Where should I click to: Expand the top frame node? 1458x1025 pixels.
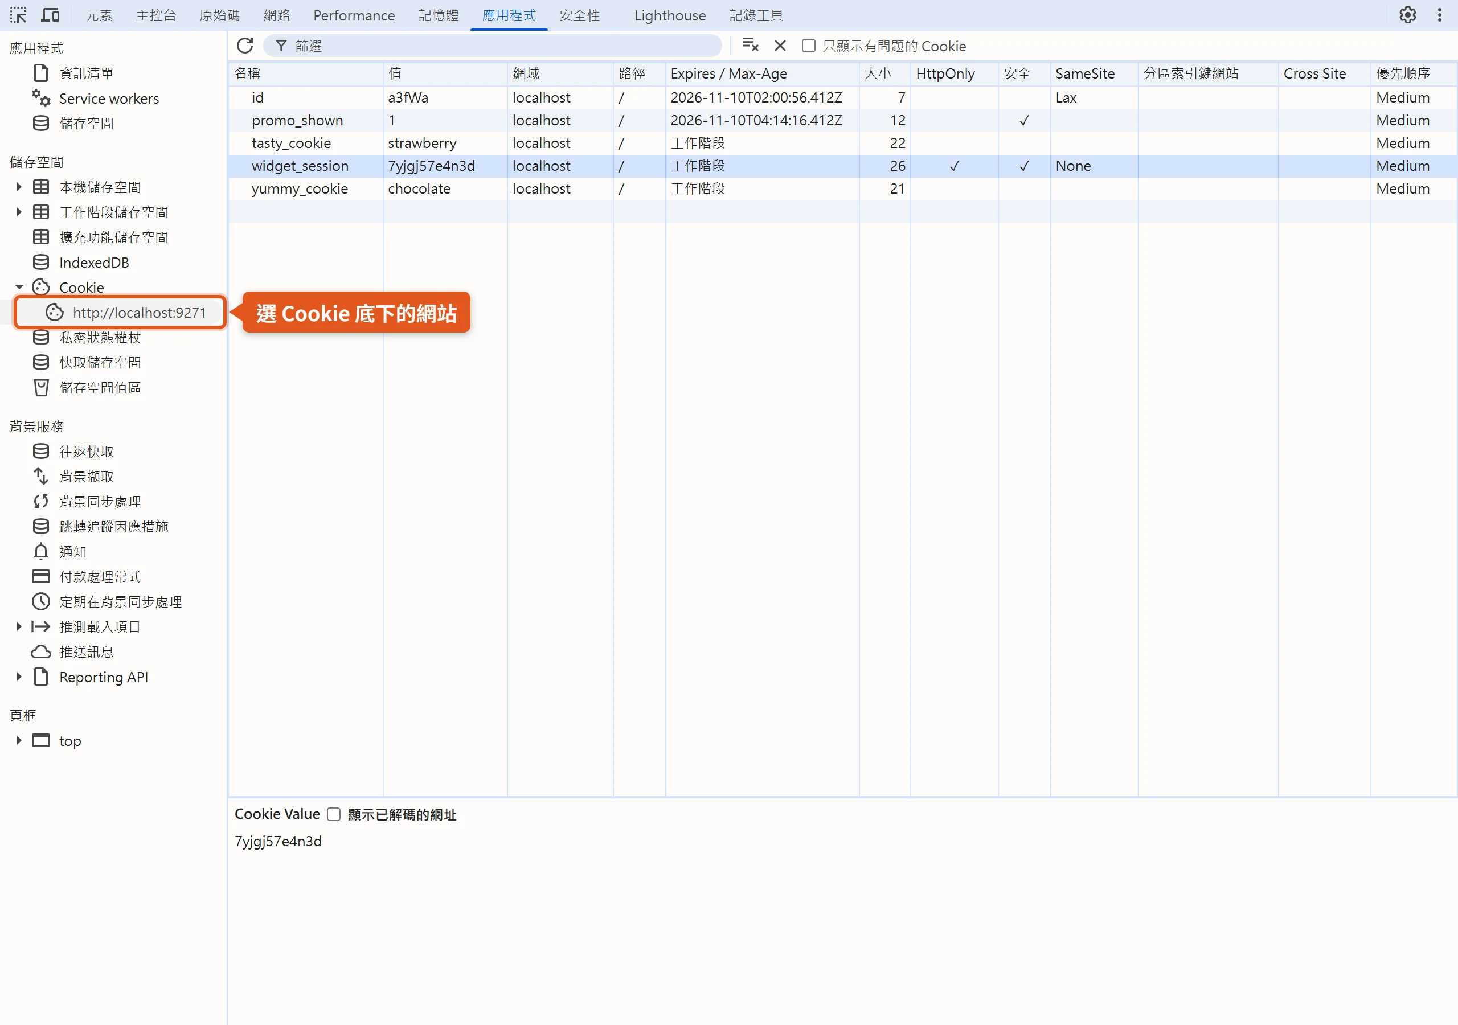point(19,740)
